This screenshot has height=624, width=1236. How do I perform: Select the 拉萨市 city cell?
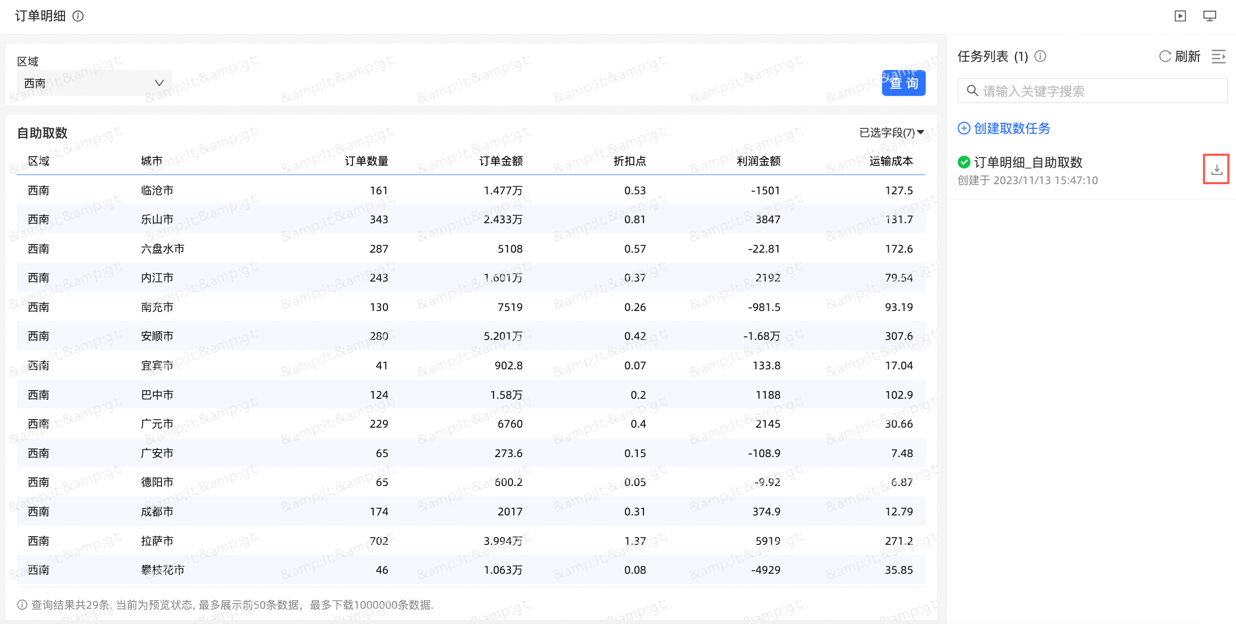pos(157,541)
